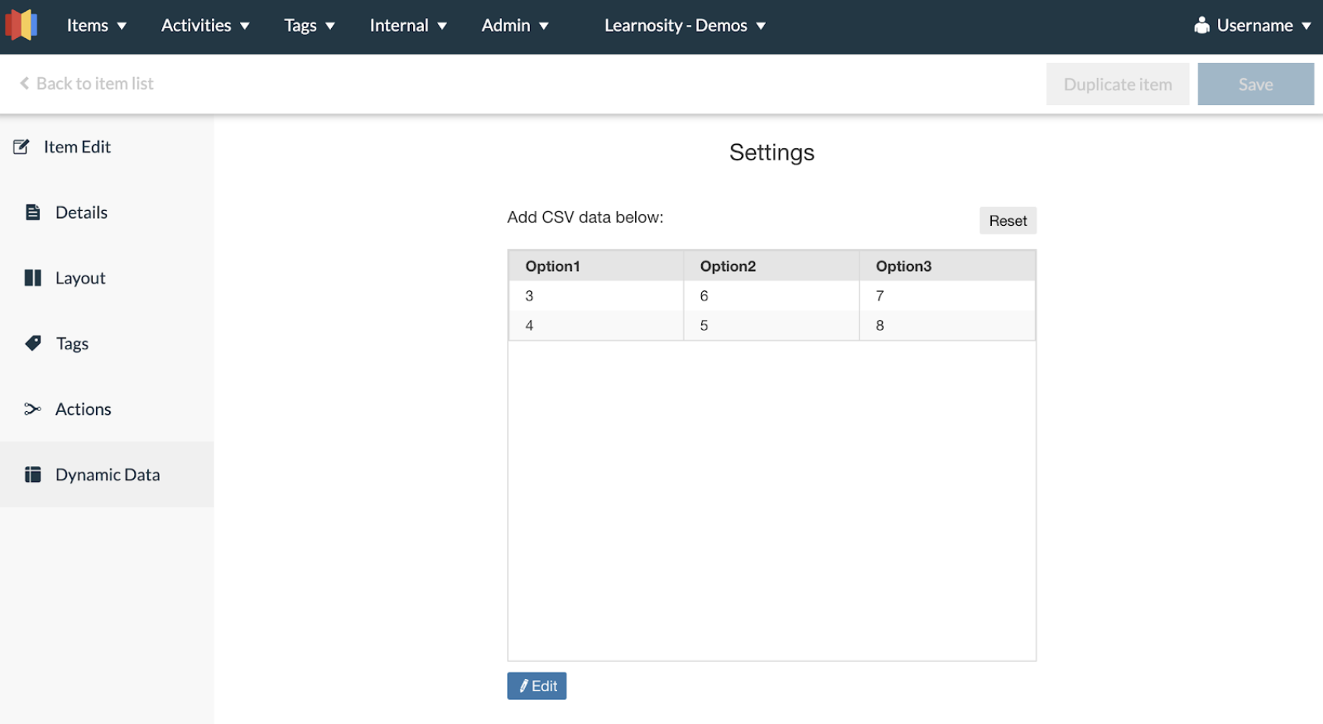Open the Activities dropdown menu

205,26
